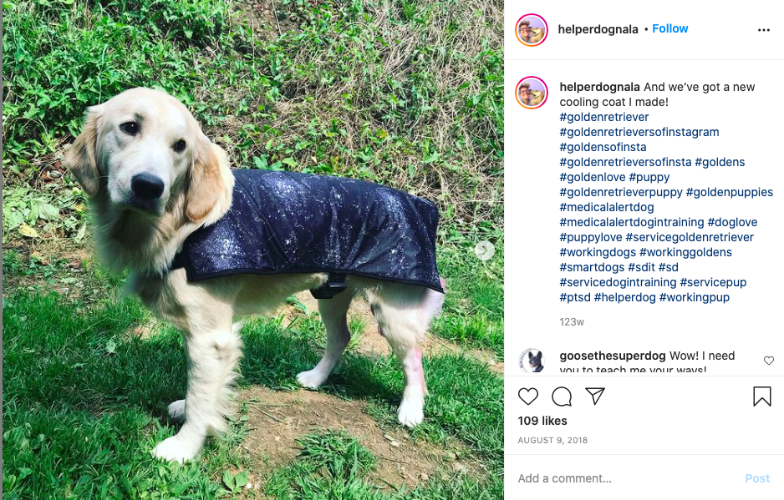
Task: Like goosethesuperdog's comment heart
Action: pos(769,360)
